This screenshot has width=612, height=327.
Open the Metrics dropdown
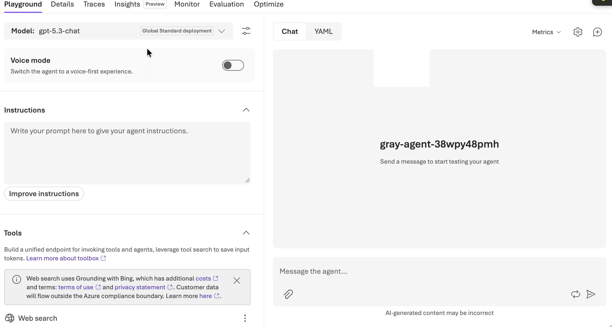click(546, 32)
